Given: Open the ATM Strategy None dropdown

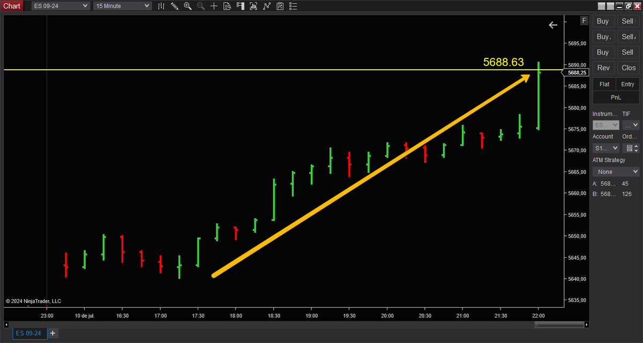Looking at the screenshot, I should (616, 171).
